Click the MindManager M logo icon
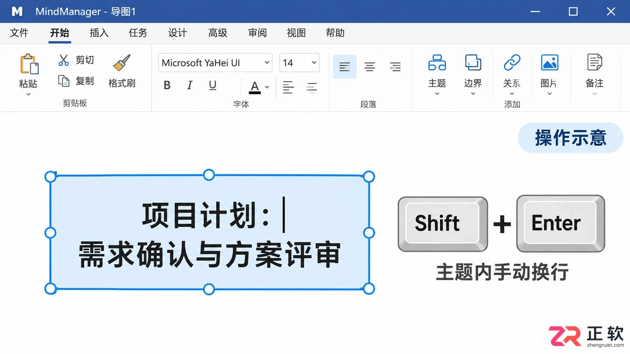 coord(17,11)
